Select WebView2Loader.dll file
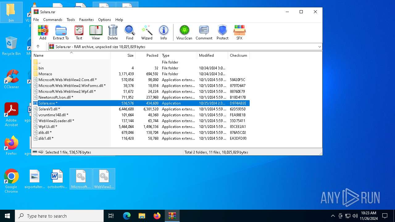The image size is (395, 222). coord(141,121)
